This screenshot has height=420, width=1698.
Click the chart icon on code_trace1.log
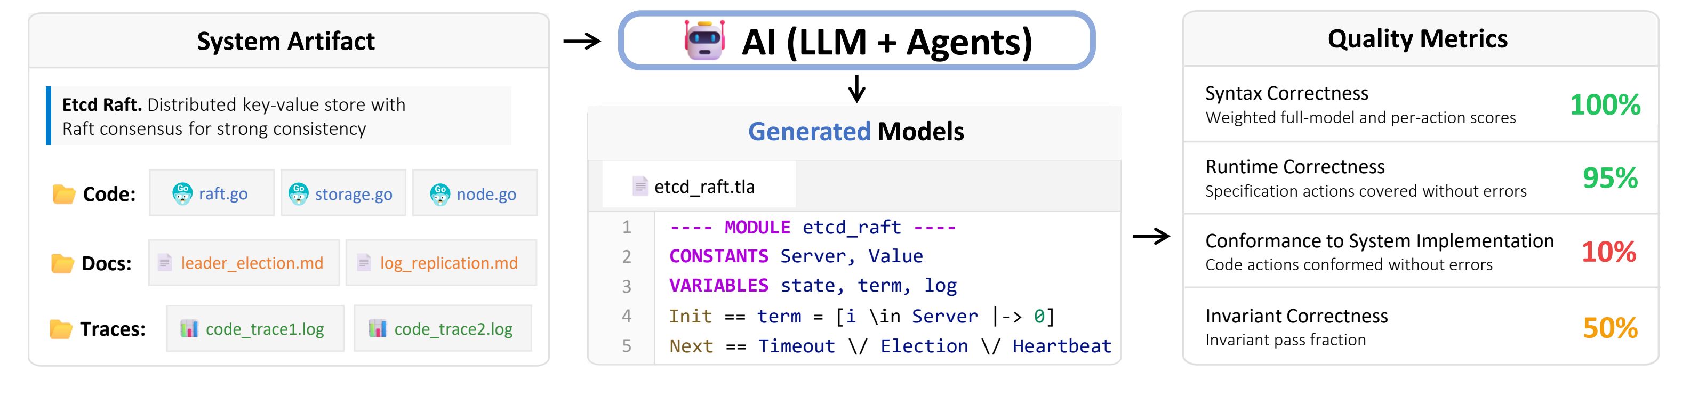point(189,328)
